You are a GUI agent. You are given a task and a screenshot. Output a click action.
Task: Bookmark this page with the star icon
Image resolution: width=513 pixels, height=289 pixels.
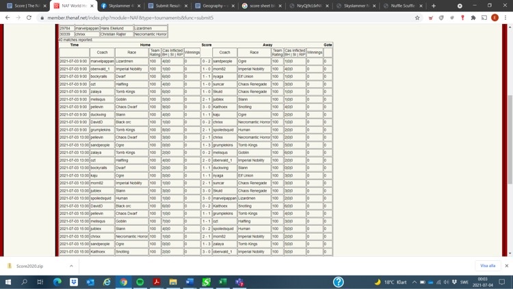coord(417,18)
